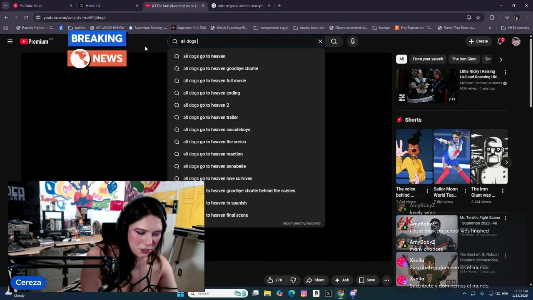This screenshot has width=533, height=300.
Task: Open the Superman Is A Dick bookmark
Action: coord(188,28)
